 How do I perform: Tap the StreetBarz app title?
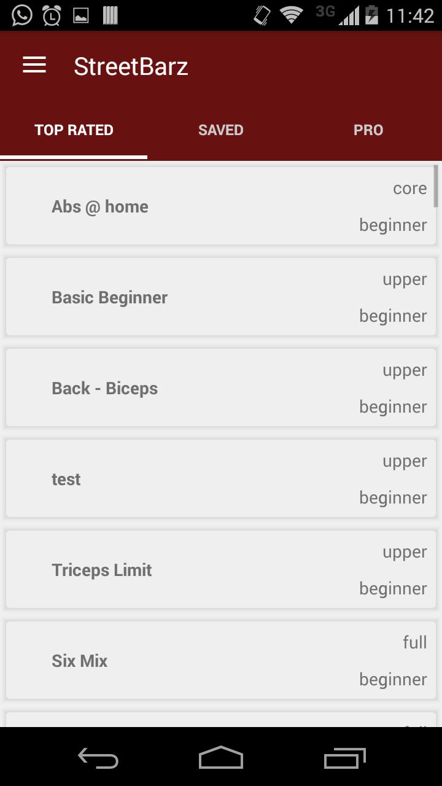[x=131, y=66]
